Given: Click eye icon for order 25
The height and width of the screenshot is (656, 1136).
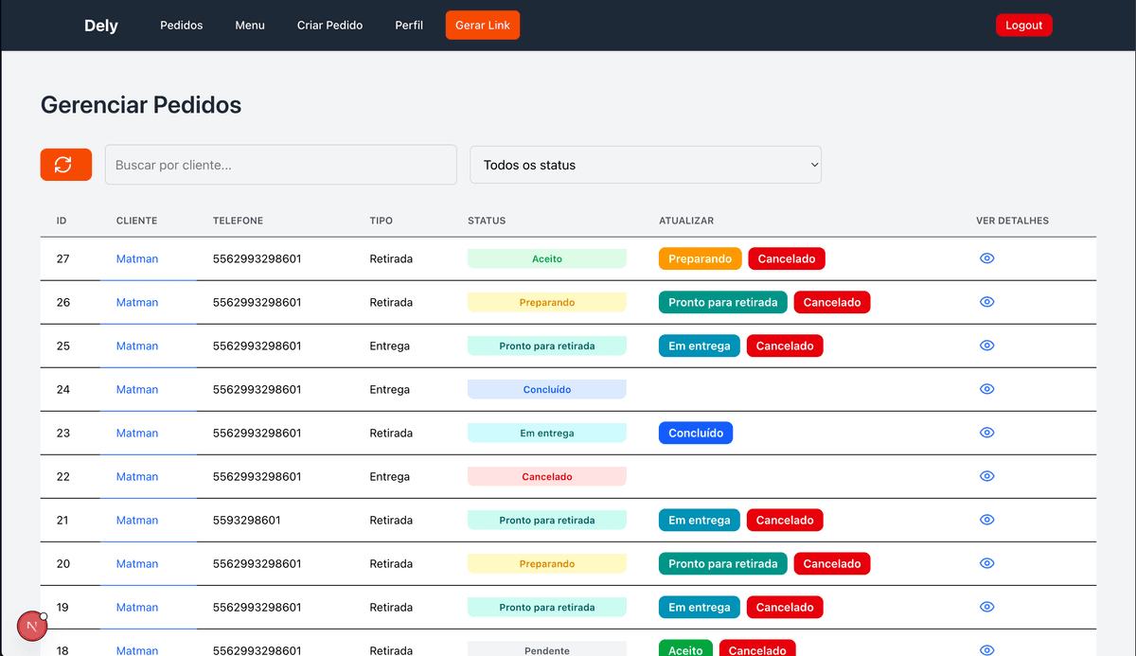Looking at the screenshot, I should pyautogui.click(x=986, y=345).
